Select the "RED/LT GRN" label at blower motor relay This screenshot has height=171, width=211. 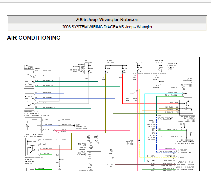click(x=47, y=149)
